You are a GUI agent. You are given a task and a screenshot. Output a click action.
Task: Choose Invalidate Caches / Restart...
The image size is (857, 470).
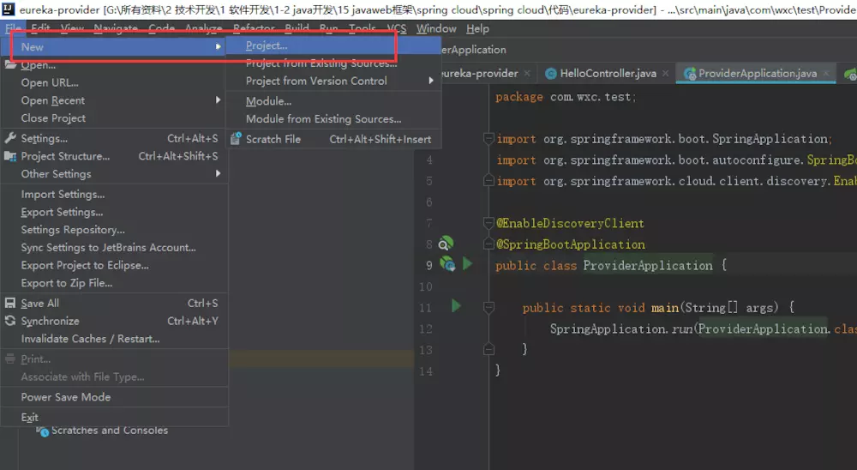(114, 339)
